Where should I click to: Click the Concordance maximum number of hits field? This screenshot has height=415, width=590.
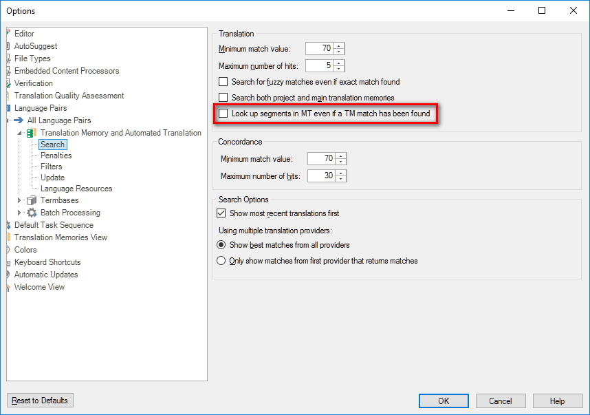click(x=320, y=176)
